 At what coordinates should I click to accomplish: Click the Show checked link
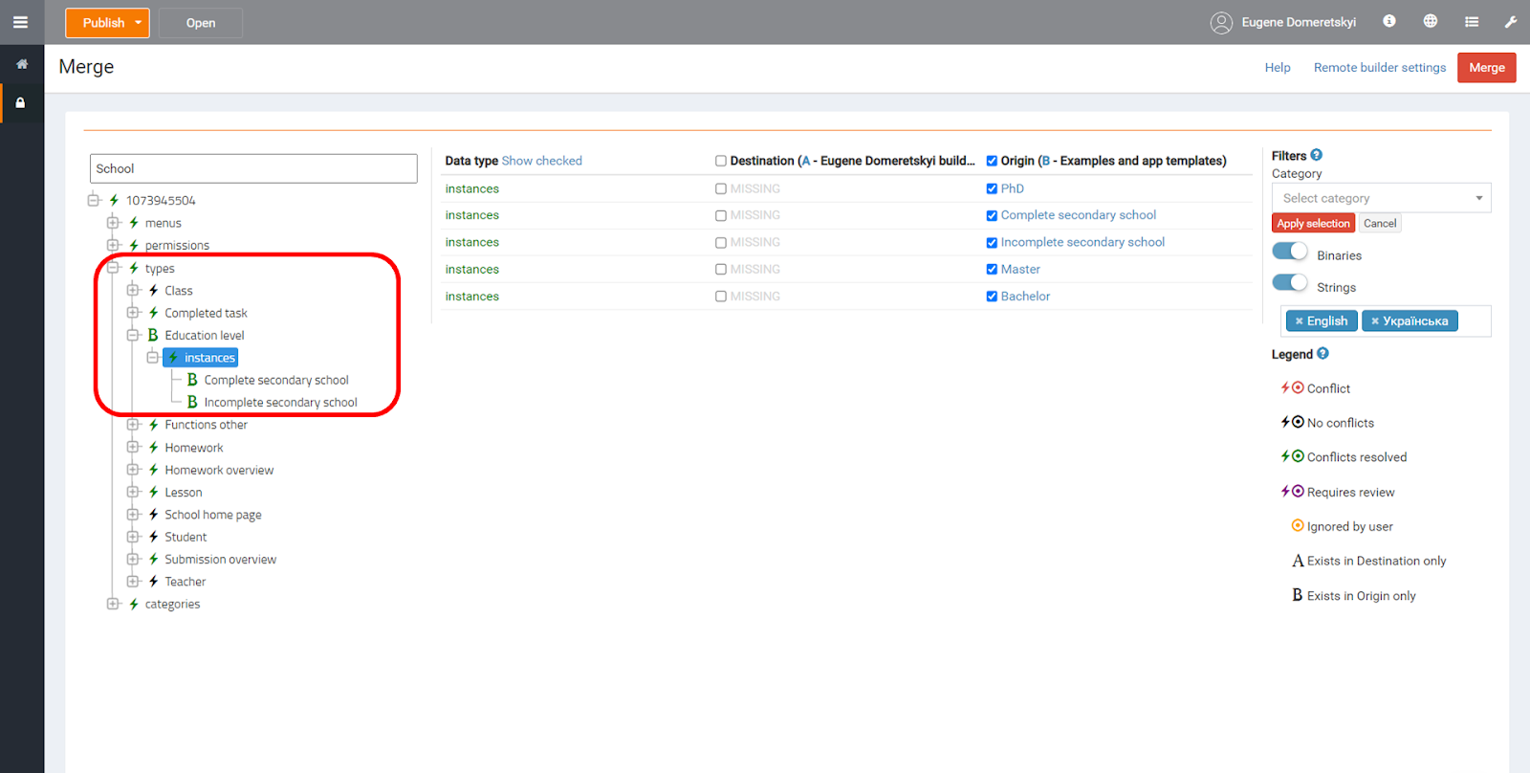pyautogui.click(x=541, y=161)
